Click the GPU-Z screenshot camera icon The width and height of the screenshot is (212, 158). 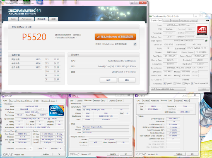tap(207, 21)
